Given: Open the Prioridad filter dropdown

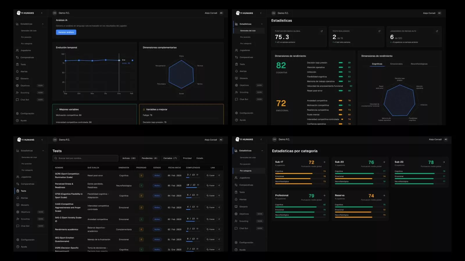Looking at the screenshot, I should pyautogui.click(x=187, y=158).
